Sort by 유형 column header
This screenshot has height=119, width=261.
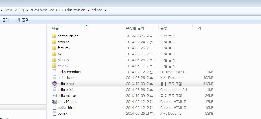click(x=164, y=28)
